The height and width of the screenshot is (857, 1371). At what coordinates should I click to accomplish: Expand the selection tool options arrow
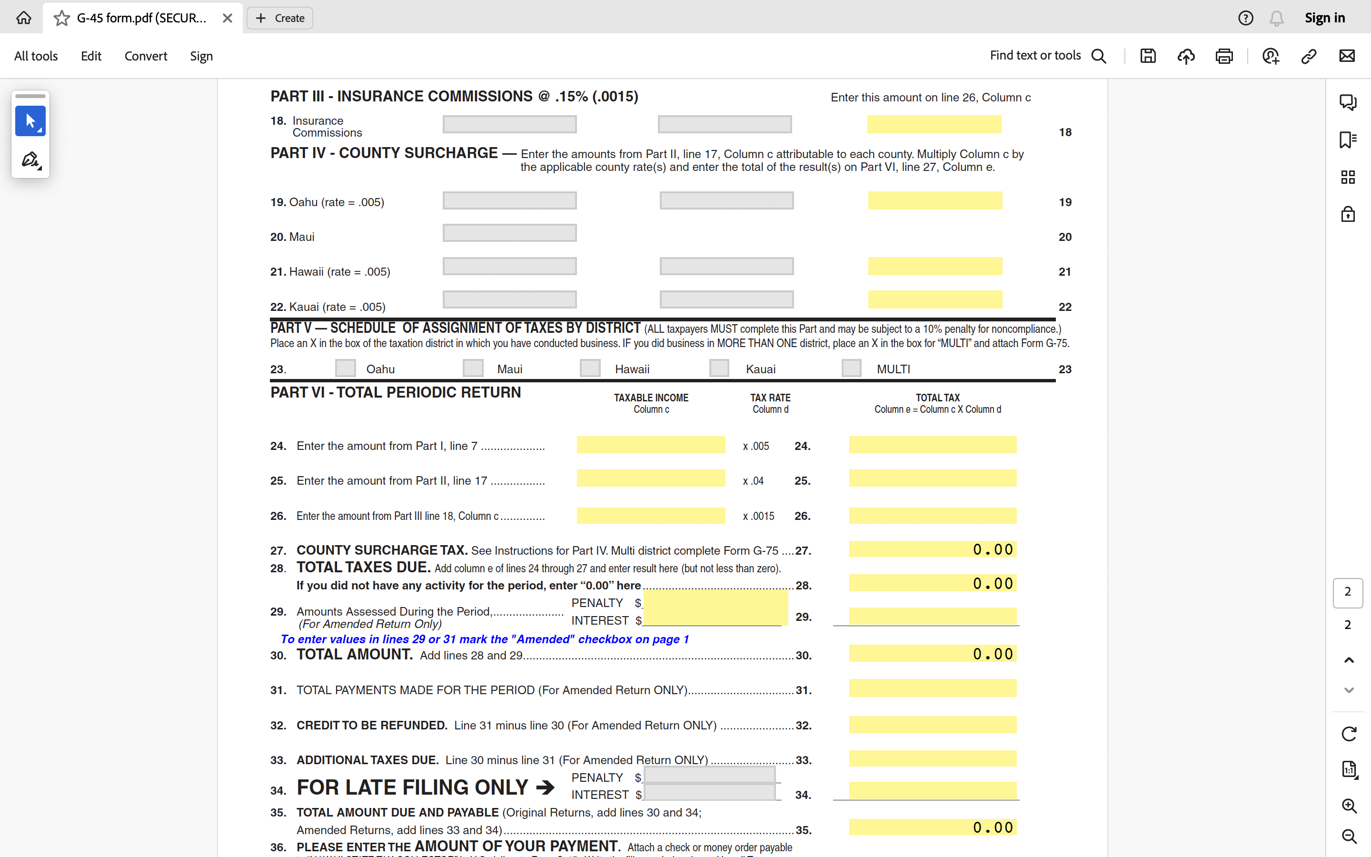point(40,131)
